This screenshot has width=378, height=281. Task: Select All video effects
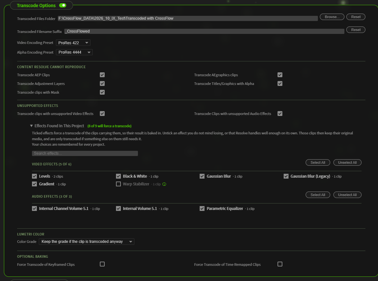coord(318,162)
